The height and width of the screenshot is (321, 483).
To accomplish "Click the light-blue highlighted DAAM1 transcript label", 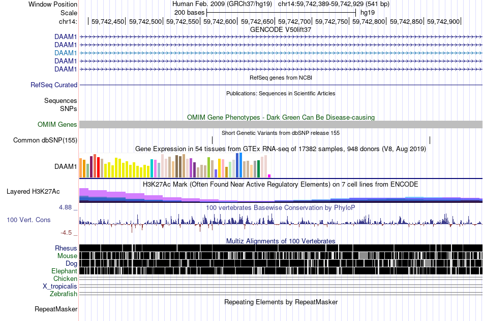I will click(66, 53).
